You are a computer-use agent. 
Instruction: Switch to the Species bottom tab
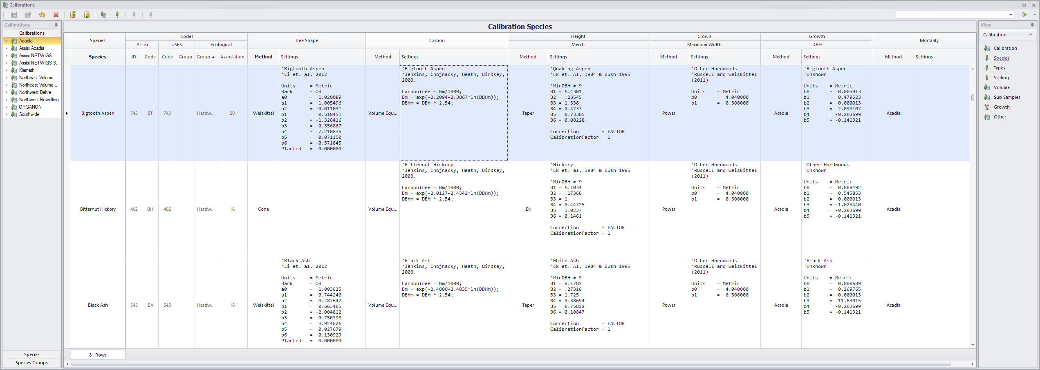pos(32,354)
